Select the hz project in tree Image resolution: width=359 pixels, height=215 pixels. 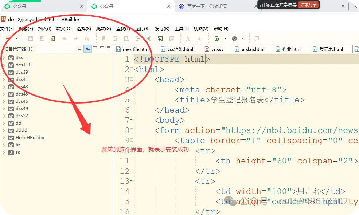click(18, 145)
